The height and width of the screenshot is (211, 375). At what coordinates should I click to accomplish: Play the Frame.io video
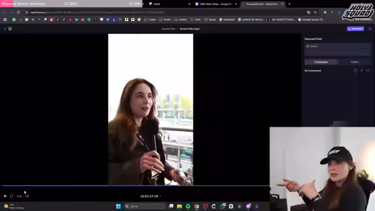[5, 196]
